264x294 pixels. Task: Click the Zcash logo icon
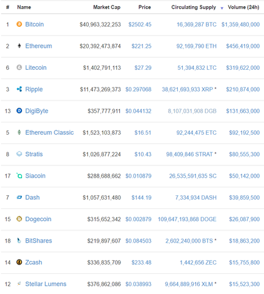(19, 262)
